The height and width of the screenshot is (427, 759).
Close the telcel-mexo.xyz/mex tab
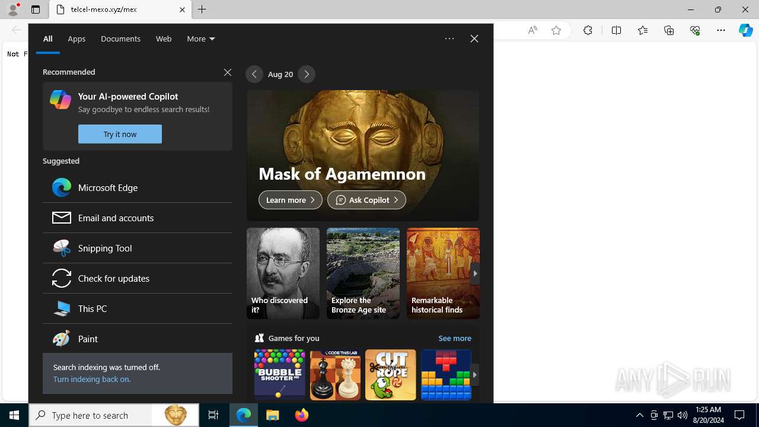(x=182, y=9)
